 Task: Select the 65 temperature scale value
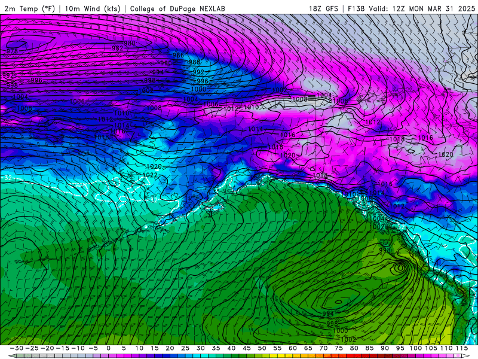point(308,348)
